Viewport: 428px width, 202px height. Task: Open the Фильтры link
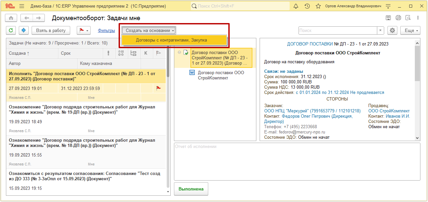pyautogui.click(x=106, y=30)
